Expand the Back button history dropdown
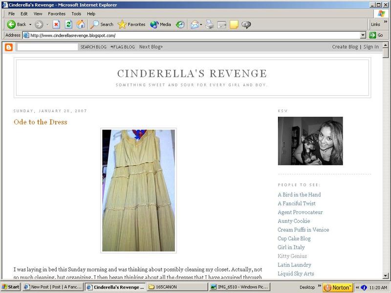 pyautogui.click(x=30, y=24)
